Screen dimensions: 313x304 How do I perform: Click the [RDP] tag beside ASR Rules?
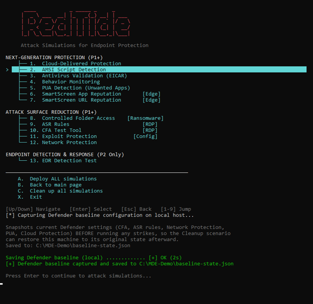coord(150,124)
